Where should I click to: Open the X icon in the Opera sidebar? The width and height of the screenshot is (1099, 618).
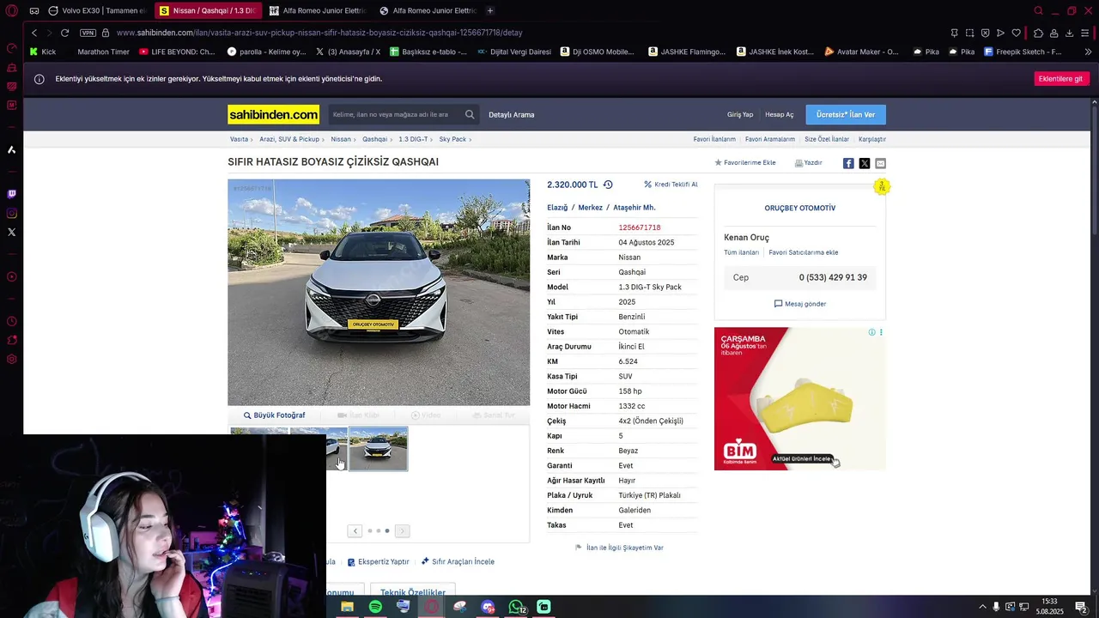12,232
